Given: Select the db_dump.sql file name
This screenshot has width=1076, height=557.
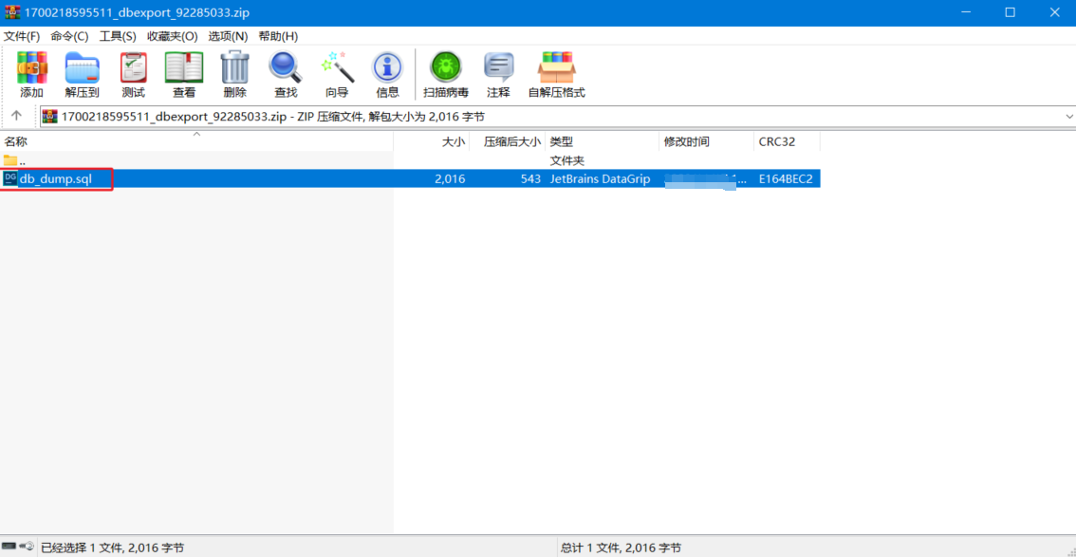Looking at the screenshot, I should tap(55, 179).
